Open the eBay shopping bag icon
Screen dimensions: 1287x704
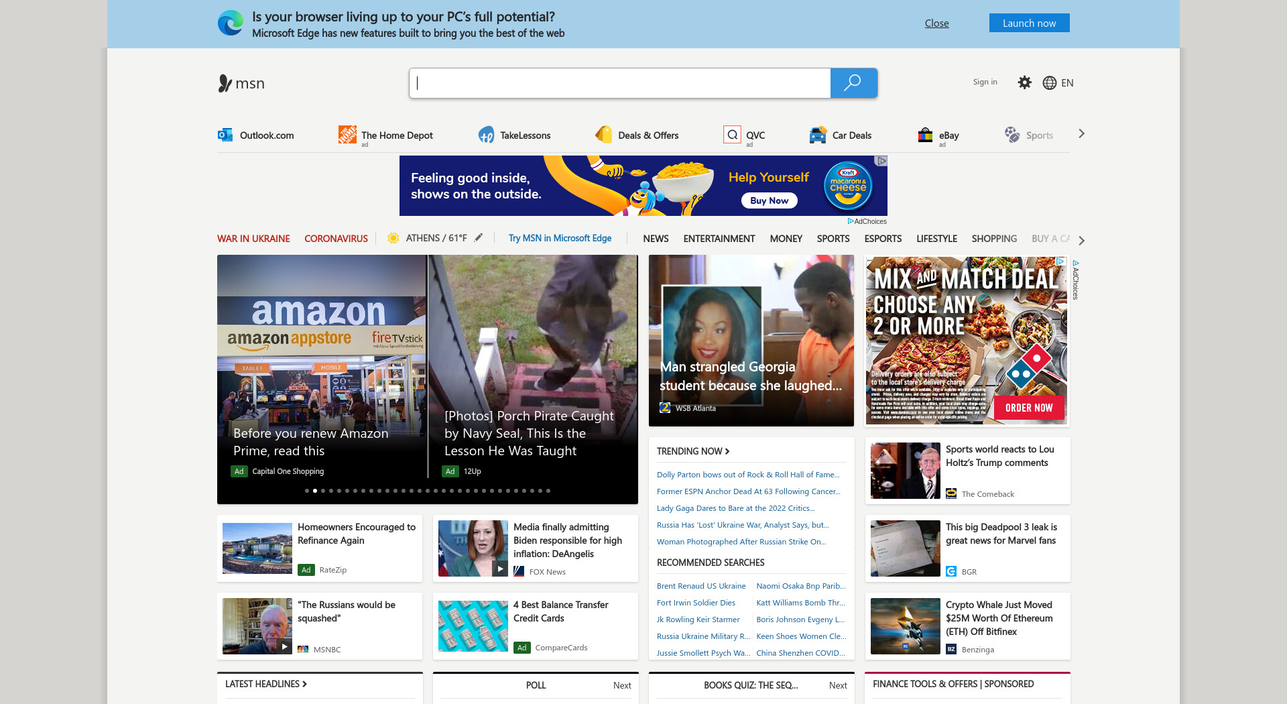[x=925, y=135]
